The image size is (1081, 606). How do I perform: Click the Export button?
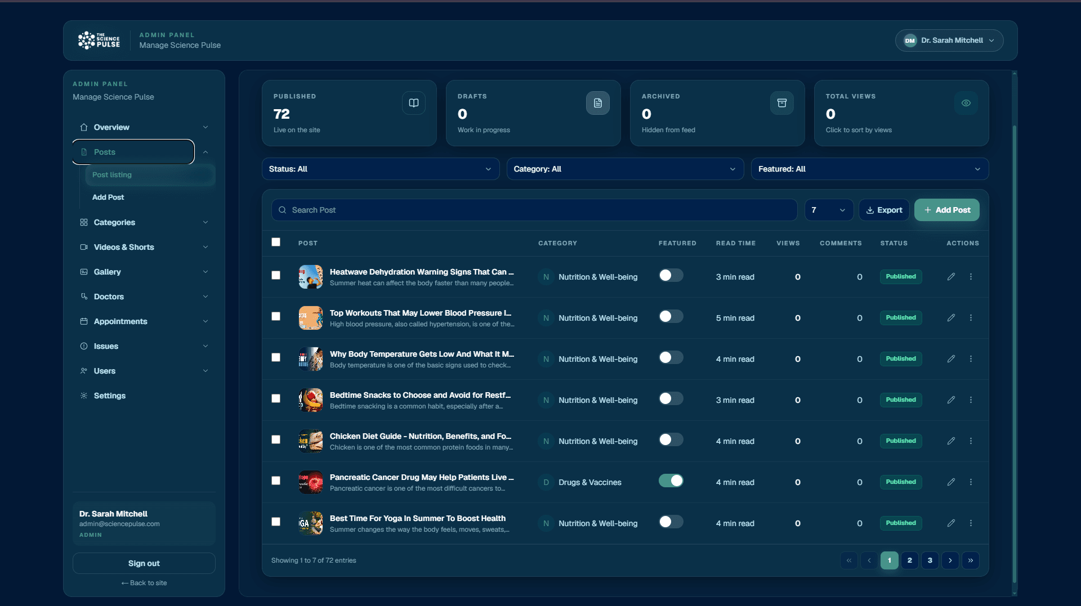884,210
